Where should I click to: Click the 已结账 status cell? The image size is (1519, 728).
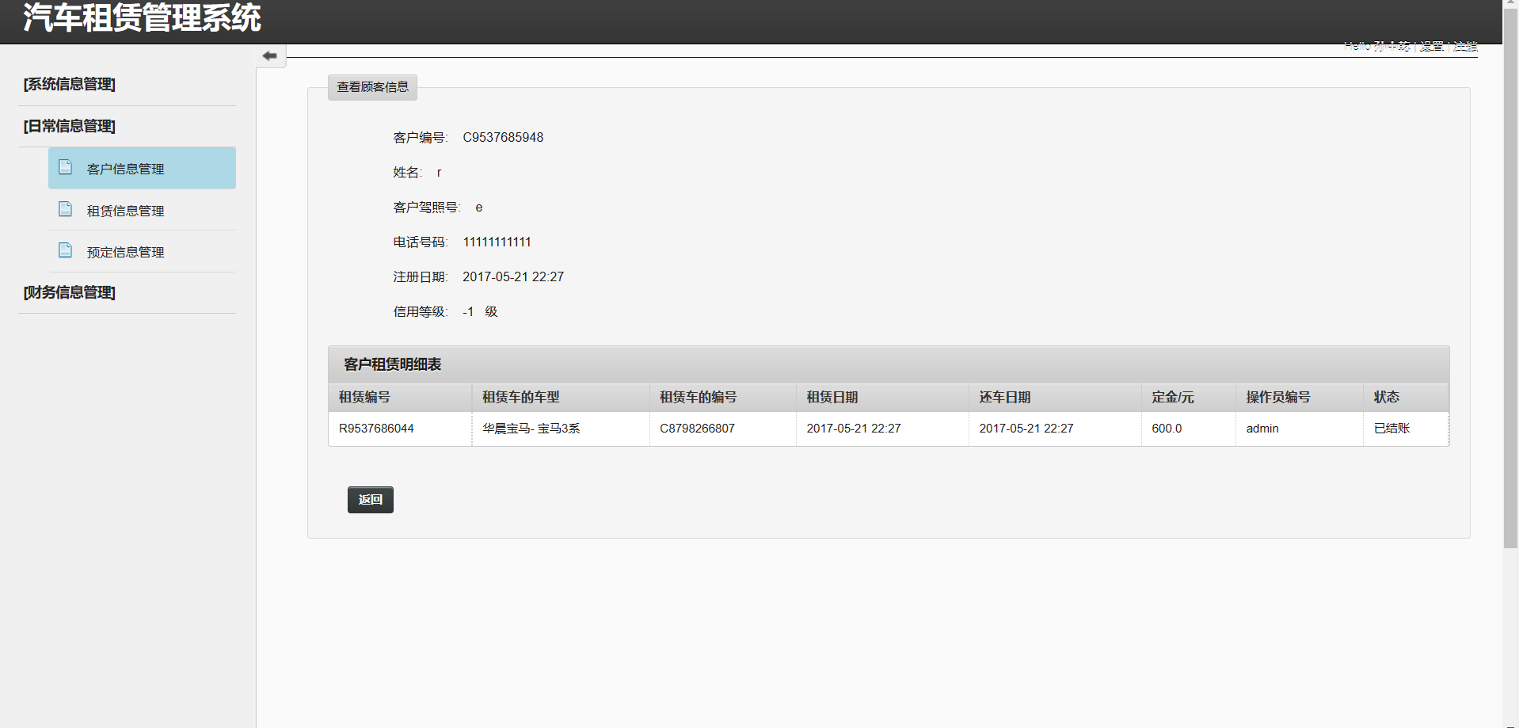tap(1406, 429)
